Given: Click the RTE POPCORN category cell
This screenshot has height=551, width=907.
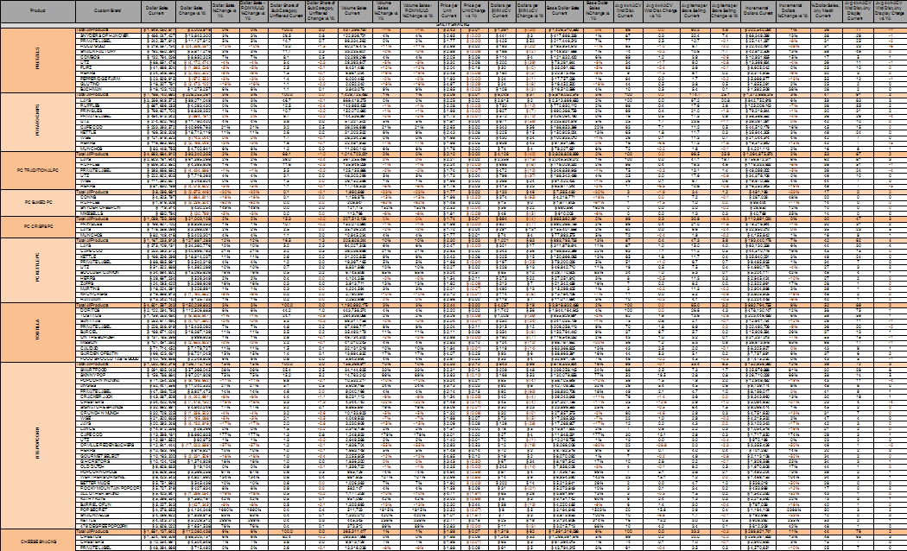Looking at the screenshot, I should coord(40,443).
